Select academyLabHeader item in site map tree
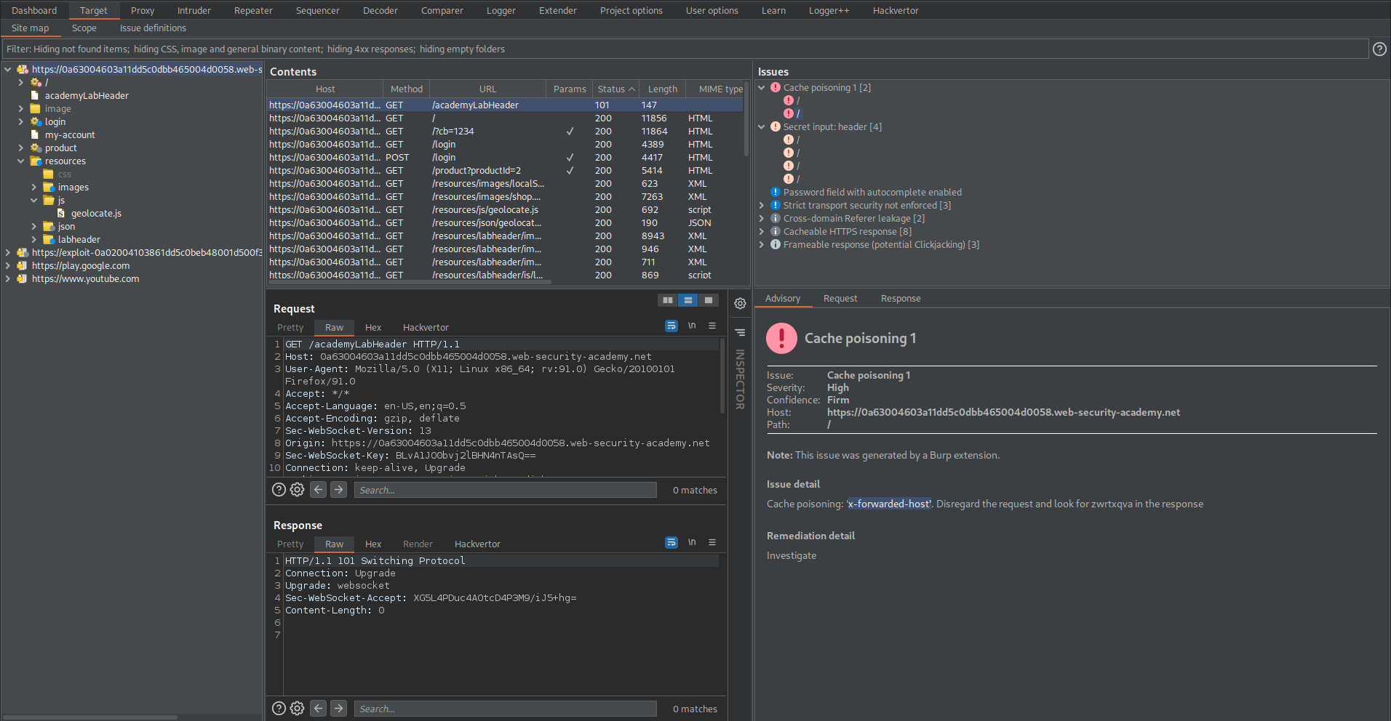 click(87, 96)
